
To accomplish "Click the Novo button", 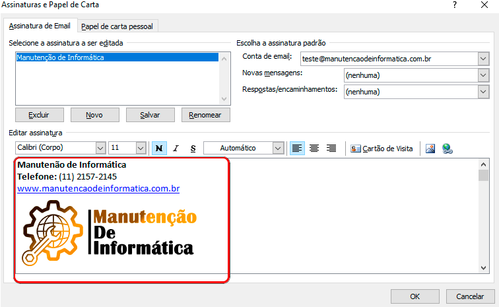I will 94,115.
